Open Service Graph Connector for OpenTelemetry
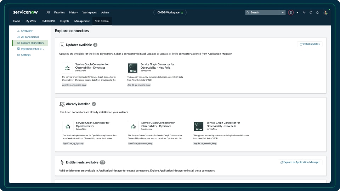 point(92,124)
